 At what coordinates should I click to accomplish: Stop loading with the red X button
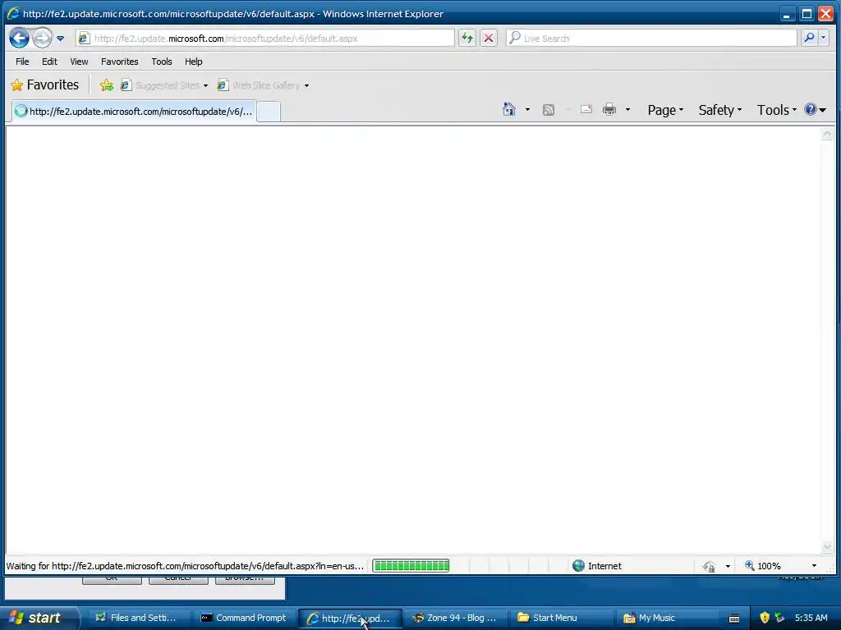point(488,38)
